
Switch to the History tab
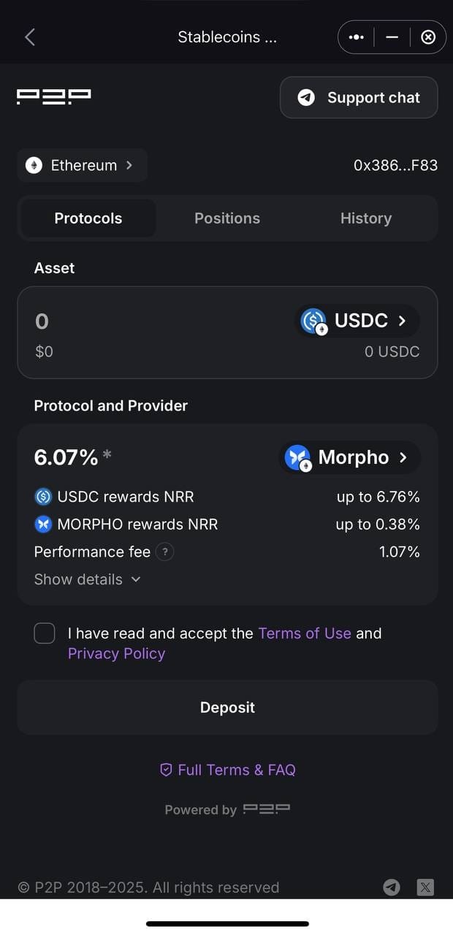coord(365,218)
